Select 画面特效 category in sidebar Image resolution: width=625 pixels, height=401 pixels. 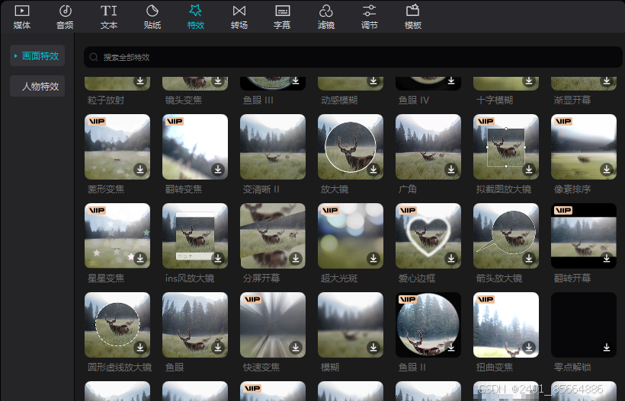pyautogui.click(x=37, y=56)
